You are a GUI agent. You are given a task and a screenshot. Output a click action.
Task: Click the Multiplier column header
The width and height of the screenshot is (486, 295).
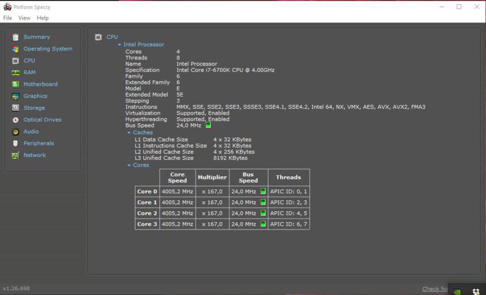(212, 177)
